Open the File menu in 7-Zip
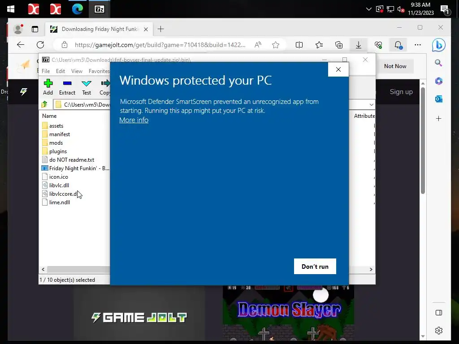Image resolution: width=459 pixels, height=344 pixels. [46, 71]
